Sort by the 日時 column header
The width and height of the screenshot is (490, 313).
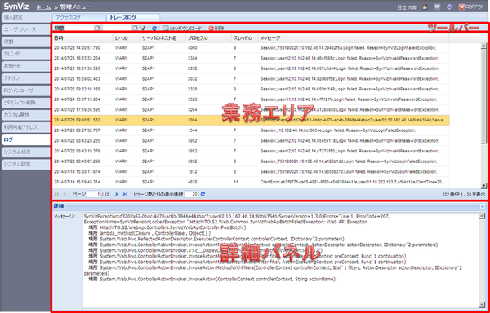point(82,38)
